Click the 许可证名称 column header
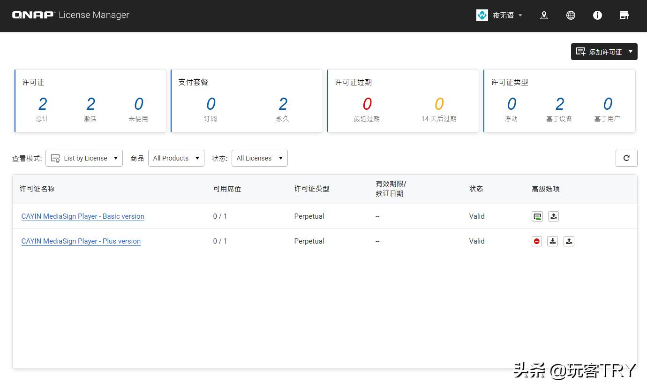 coord(37,189)
